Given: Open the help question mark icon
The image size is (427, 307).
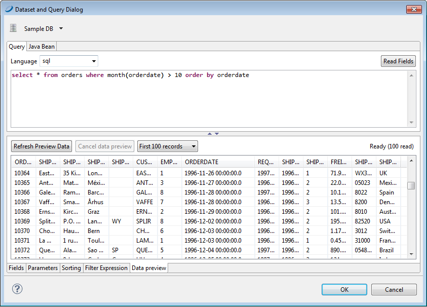Looking at the screenshot, I should coord(17,289).
